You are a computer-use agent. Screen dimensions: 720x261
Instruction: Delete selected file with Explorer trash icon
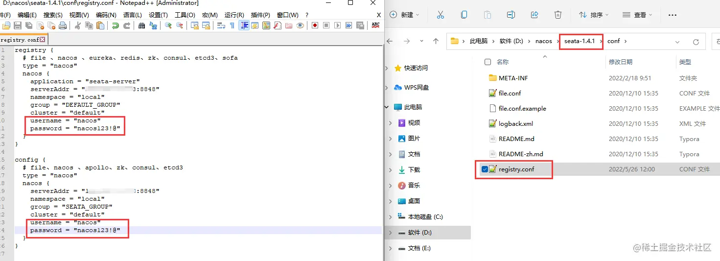558,15
